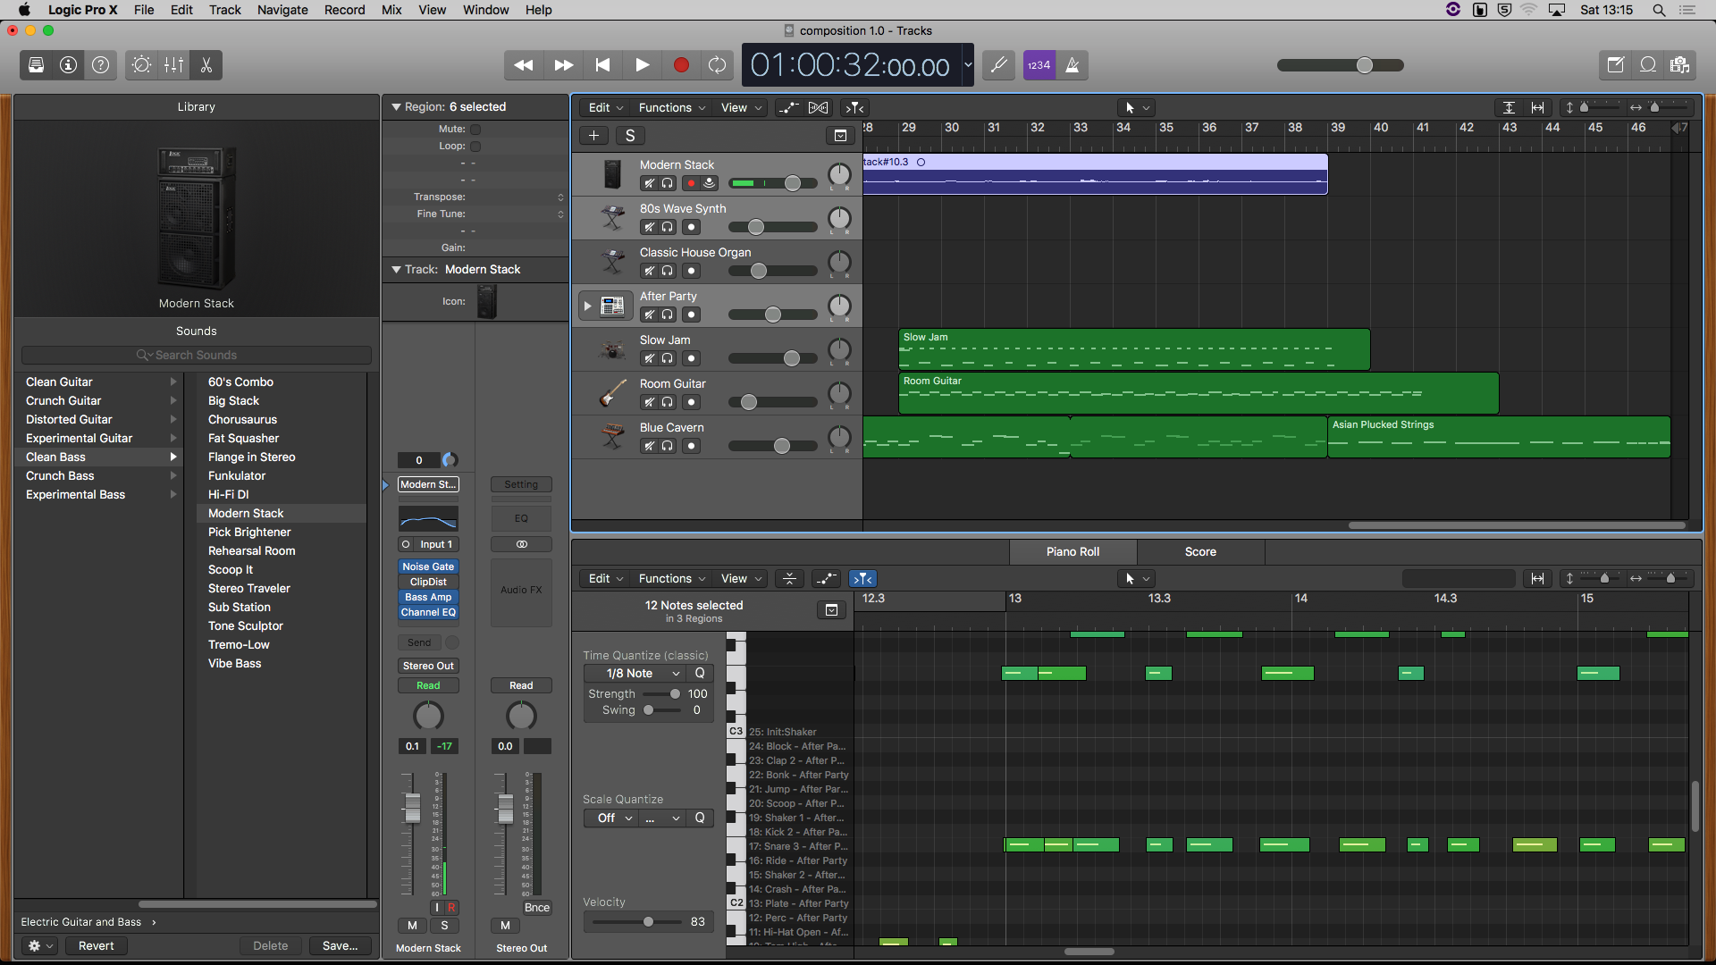Enable the region Loop checkbox
Viewport: 1716px width, 965px height.
pos(475,147)
